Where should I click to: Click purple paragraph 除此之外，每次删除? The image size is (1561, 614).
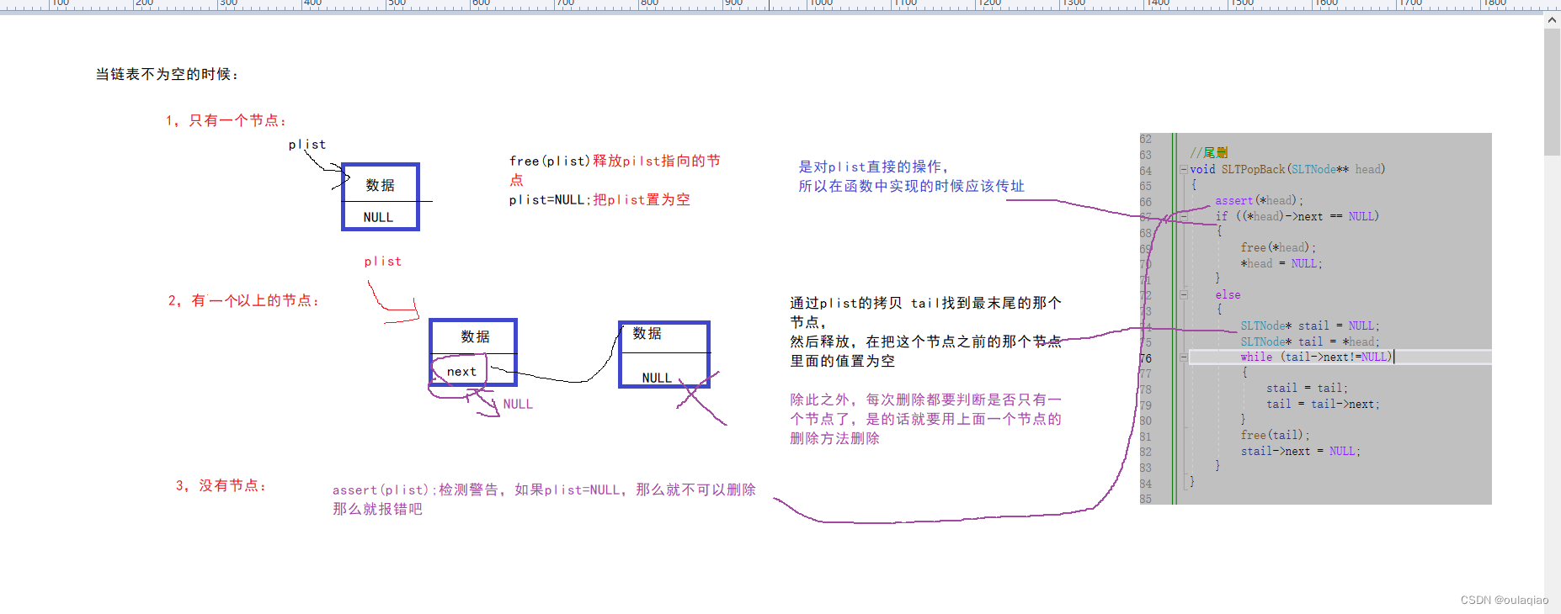[x=925, y=419]
